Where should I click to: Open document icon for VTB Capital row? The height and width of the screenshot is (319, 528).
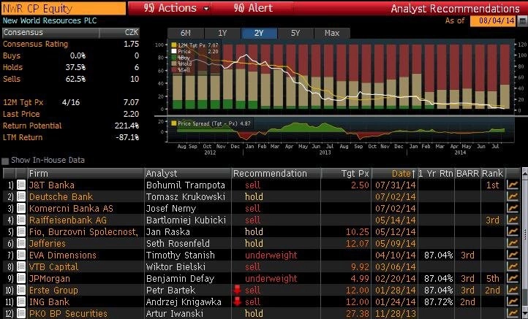[x=21, y=267]
